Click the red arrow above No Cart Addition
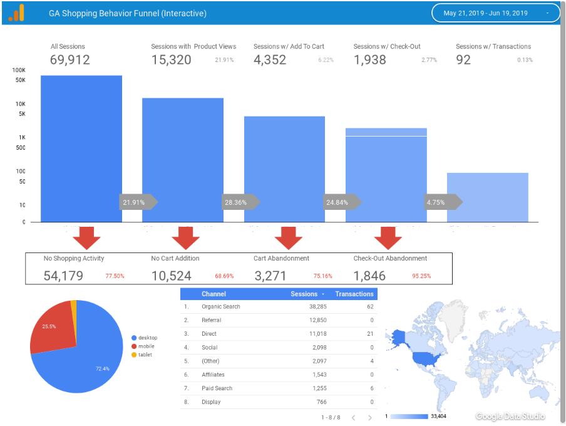This screenshot has height=426, width=566. 185,238
